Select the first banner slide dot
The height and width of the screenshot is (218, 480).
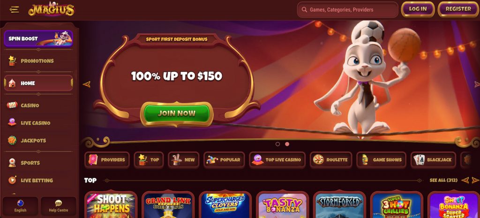277,144
